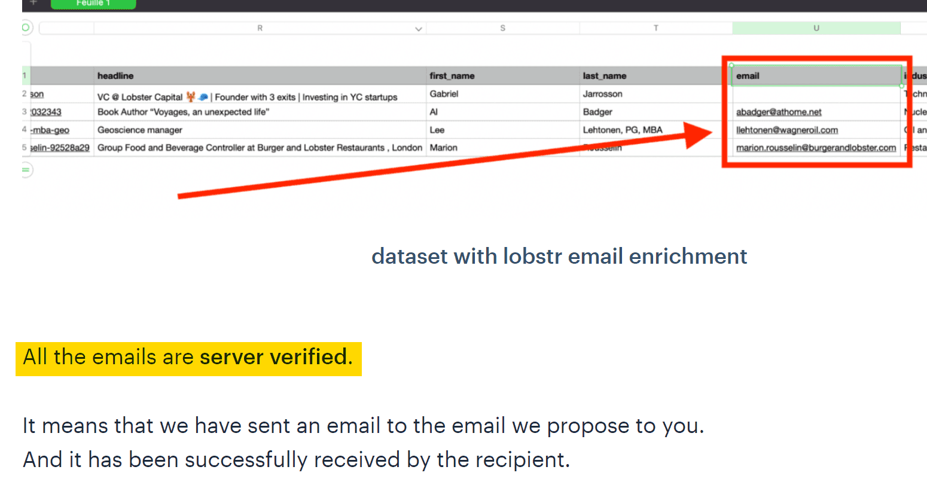Open the mba-geo profile link
927x488 pixels.
(x=50, y=130)
